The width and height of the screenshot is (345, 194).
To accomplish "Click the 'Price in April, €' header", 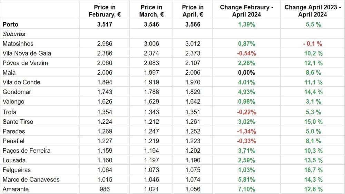I will tap(193, 11).
